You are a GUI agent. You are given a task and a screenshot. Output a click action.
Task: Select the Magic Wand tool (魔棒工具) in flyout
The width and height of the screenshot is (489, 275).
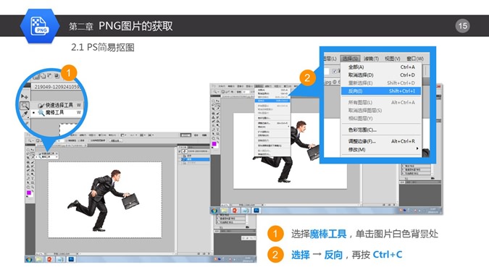(x=54, y=112)
